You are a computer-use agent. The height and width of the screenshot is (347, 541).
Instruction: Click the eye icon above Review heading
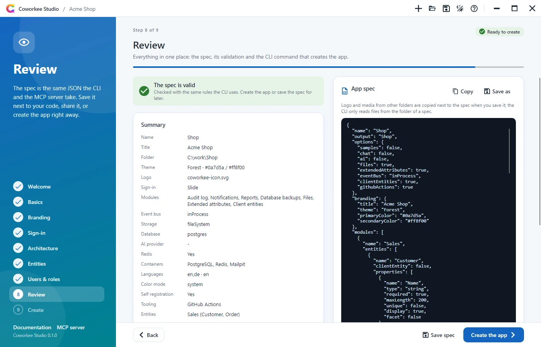24,42
